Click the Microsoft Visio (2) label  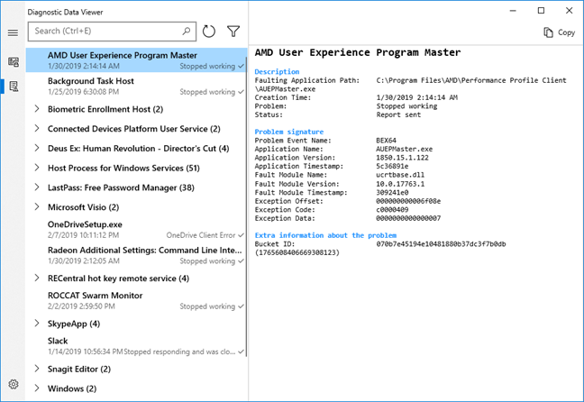tap(84, 207)
